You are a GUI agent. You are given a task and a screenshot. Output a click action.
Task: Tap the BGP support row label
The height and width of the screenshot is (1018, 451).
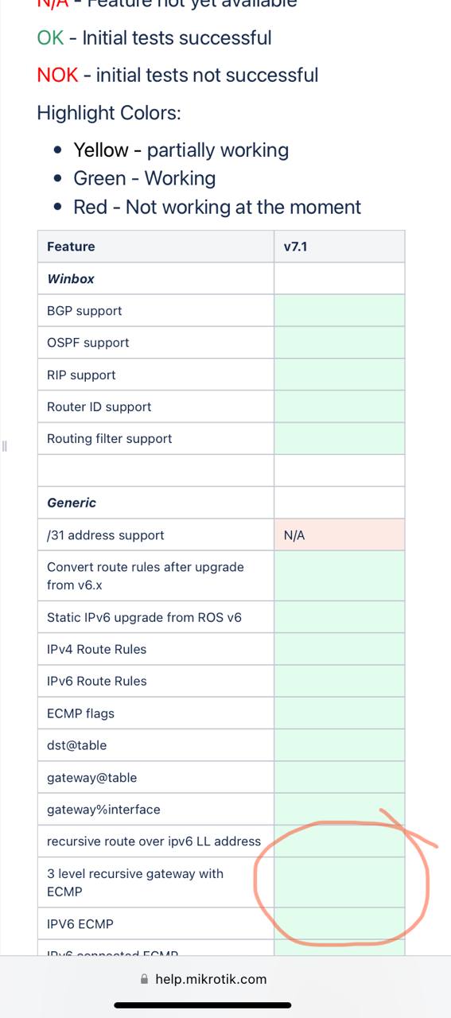click(x=84, y=311)
